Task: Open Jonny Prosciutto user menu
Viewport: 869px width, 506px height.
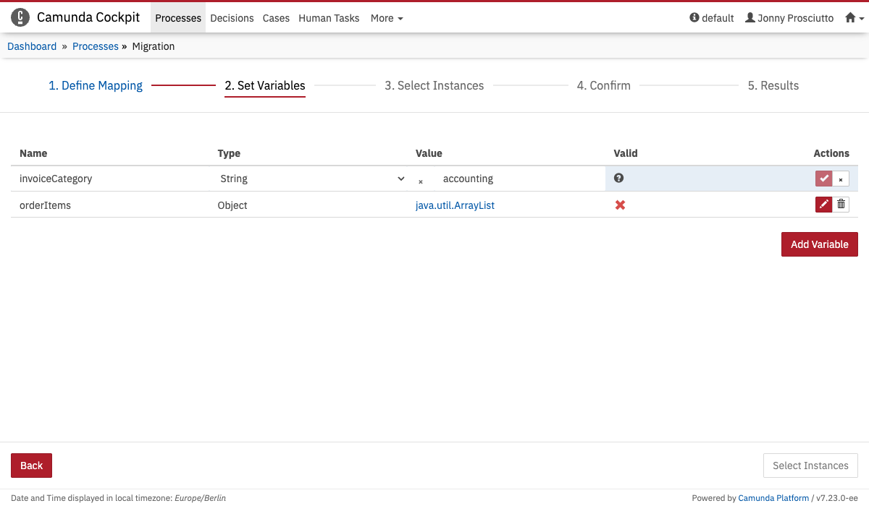Action: (789, 18)
